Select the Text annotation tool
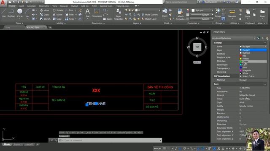The height and width of the screenshot is (151, 270). click(88, 13)
